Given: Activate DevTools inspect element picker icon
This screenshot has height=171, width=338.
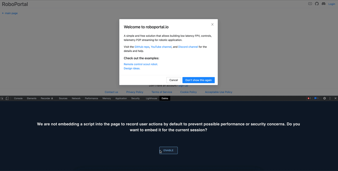Looking at the screenshot, I should pyautogui.click(x=2, y=98).
